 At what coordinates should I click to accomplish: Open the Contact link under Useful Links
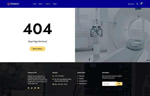pos(81,79)
